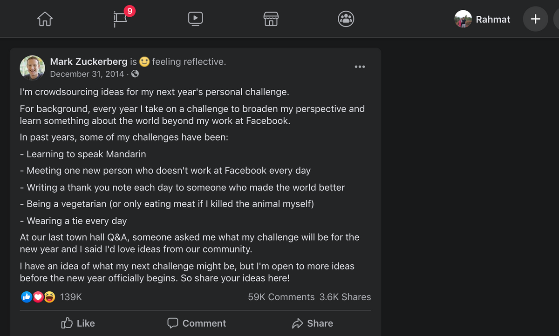Comment on the post
The height and width of the screenshot is (336, 559).
pyautogui.click(x=197, y=323)
